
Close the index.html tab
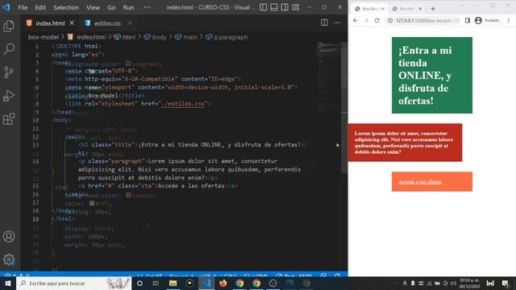[72, 23]
